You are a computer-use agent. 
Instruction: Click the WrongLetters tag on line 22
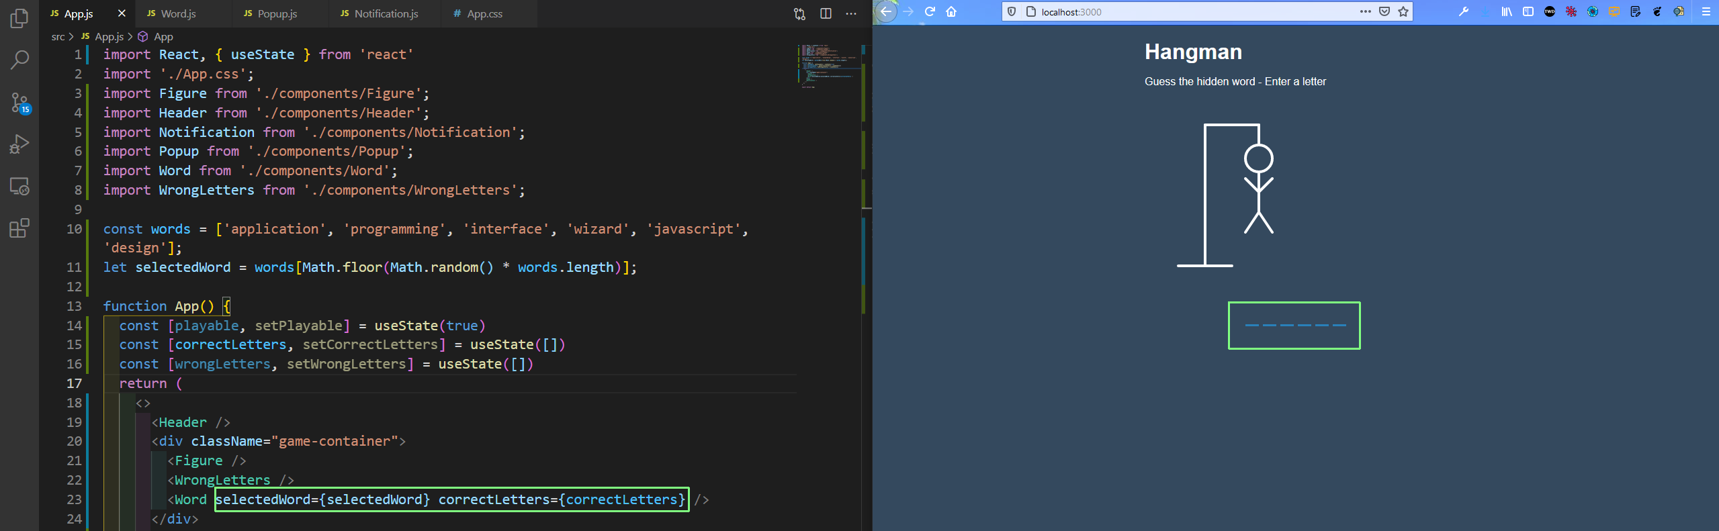click(x=222, y=480)
